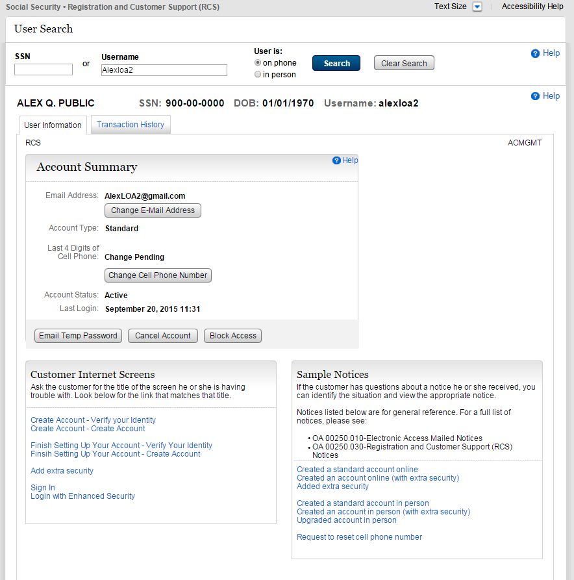Click the Help icon beside the search bar
Image resolution: width=574 pixels, height=580 pixels.
(535, 54)
